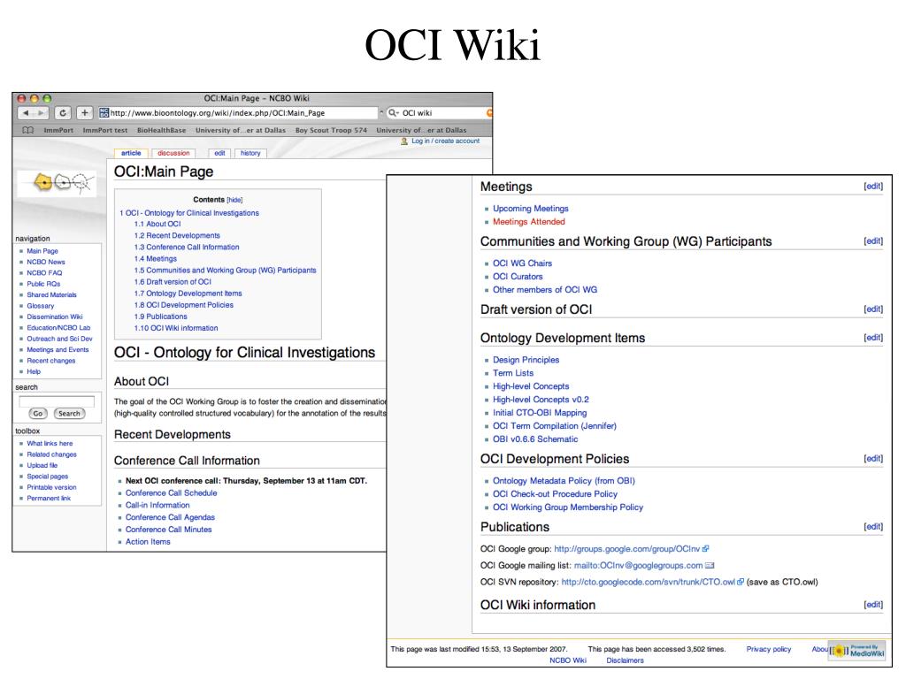Open Boy Scout Troop 574 bookmark
Image resolution: width=906 pixels, height=679 pixels.
click(x=331, y=131)
